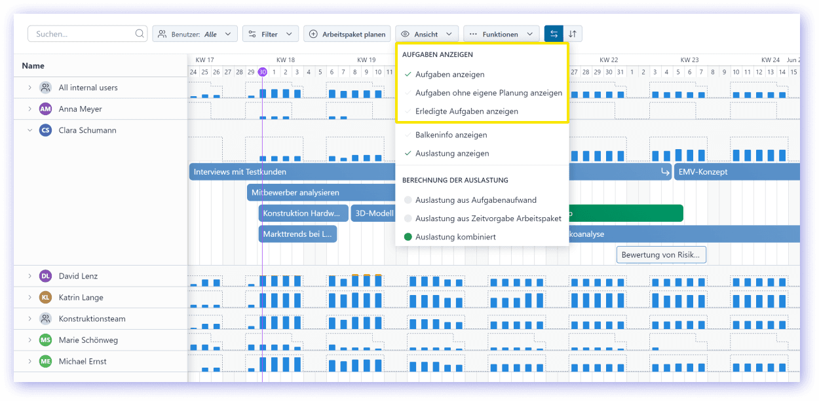Click the All internal users group icon
Viewport: 819px width, 401px height.
pos(45,88)
